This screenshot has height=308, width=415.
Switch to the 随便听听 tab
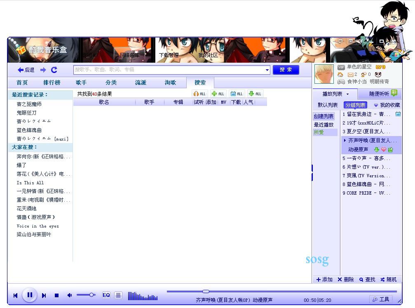[x=379, y=94]
